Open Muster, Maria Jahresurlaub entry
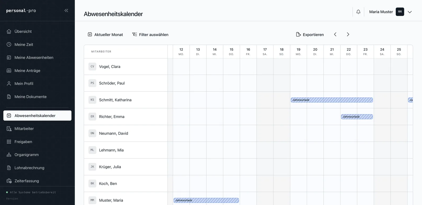The height and width of the screenshot is (205, 422). point(206,200)
